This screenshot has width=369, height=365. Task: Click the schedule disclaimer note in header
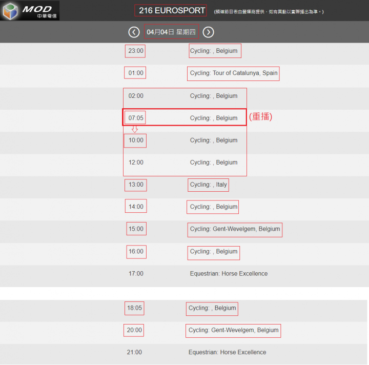[269, 12]
